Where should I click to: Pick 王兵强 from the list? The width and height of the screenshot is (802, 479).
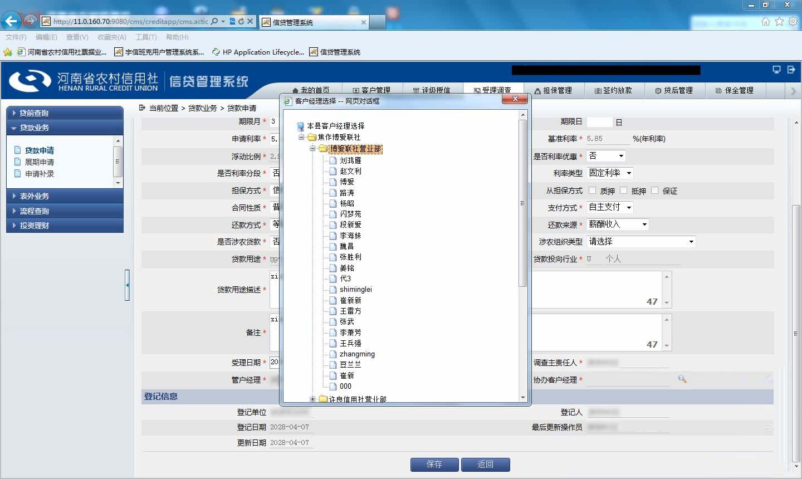pyautogui.click(x=350, y=343)
